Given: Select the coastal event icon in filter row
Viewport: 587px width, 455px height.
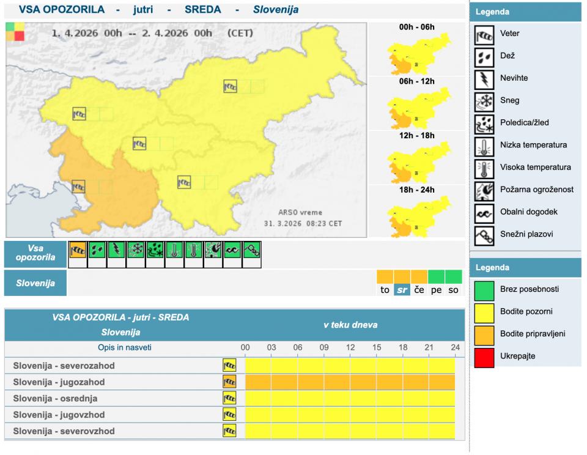Looking at the screenshot, I should pos(233,250).
